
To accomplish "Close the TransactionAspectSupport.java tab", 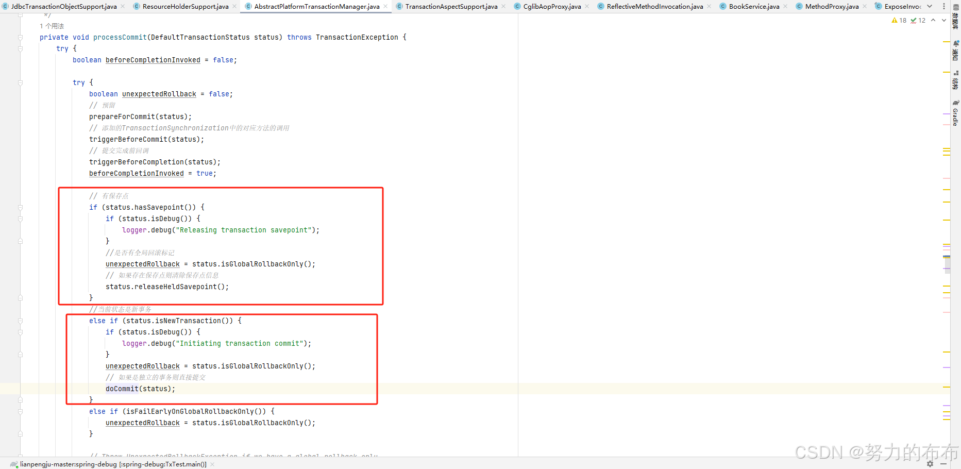I will [x=503, y=6].
